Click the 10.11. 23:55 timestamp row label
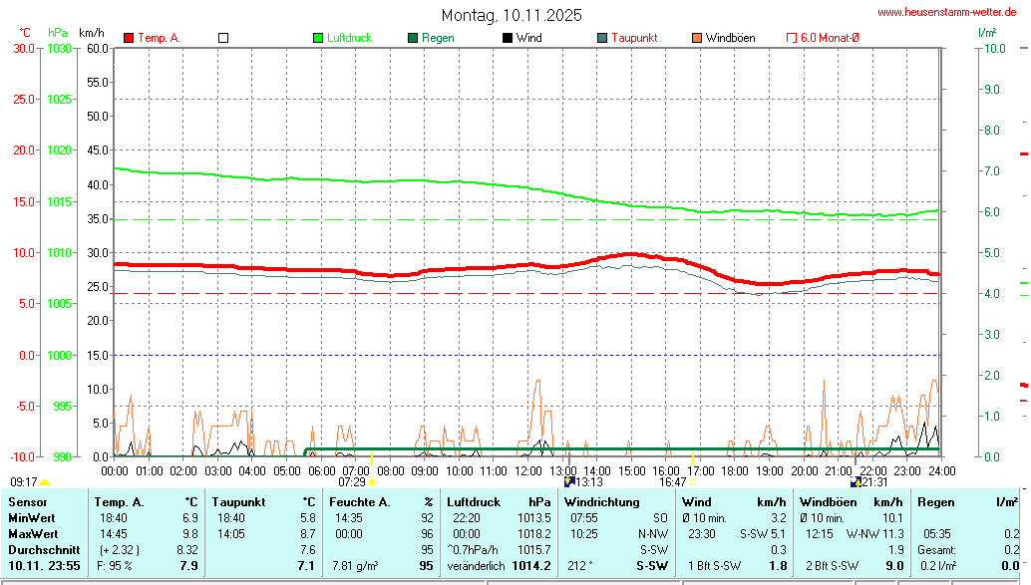The height and width of the screenshot is (585, 1031). pyautogui.click(x=44, y=566)
